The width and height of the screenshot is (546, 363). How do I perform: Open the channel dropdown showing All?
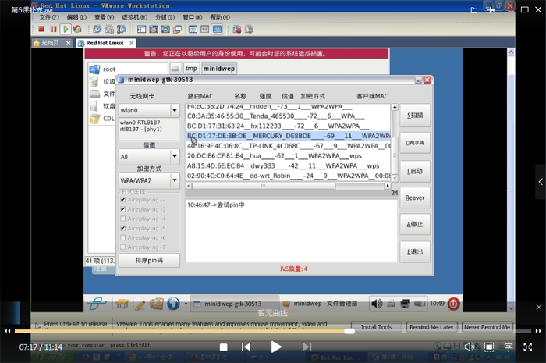[149, 156]
